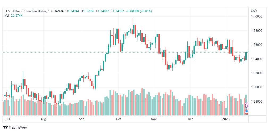Click the closing price value C1.34952
The width and height of the screenshot is (269, 132).
point(117,11)
